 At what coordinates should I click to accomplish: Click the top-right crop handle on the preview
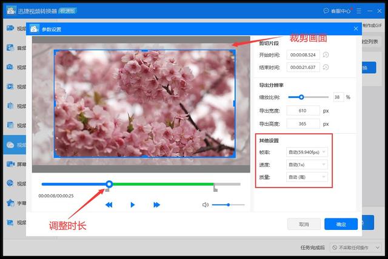click(234, 51)
